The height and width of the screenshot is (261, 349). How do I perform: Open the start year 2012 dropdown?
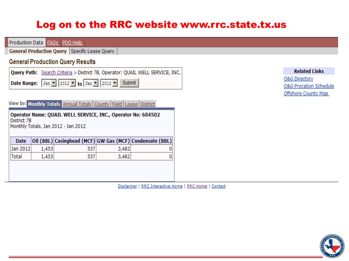67,83
